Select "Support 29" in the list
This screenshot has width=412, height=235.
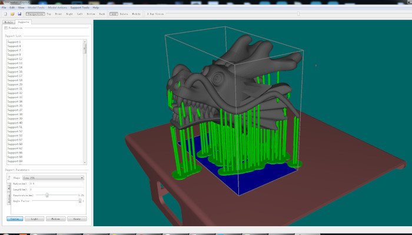[x=15, y=85]
